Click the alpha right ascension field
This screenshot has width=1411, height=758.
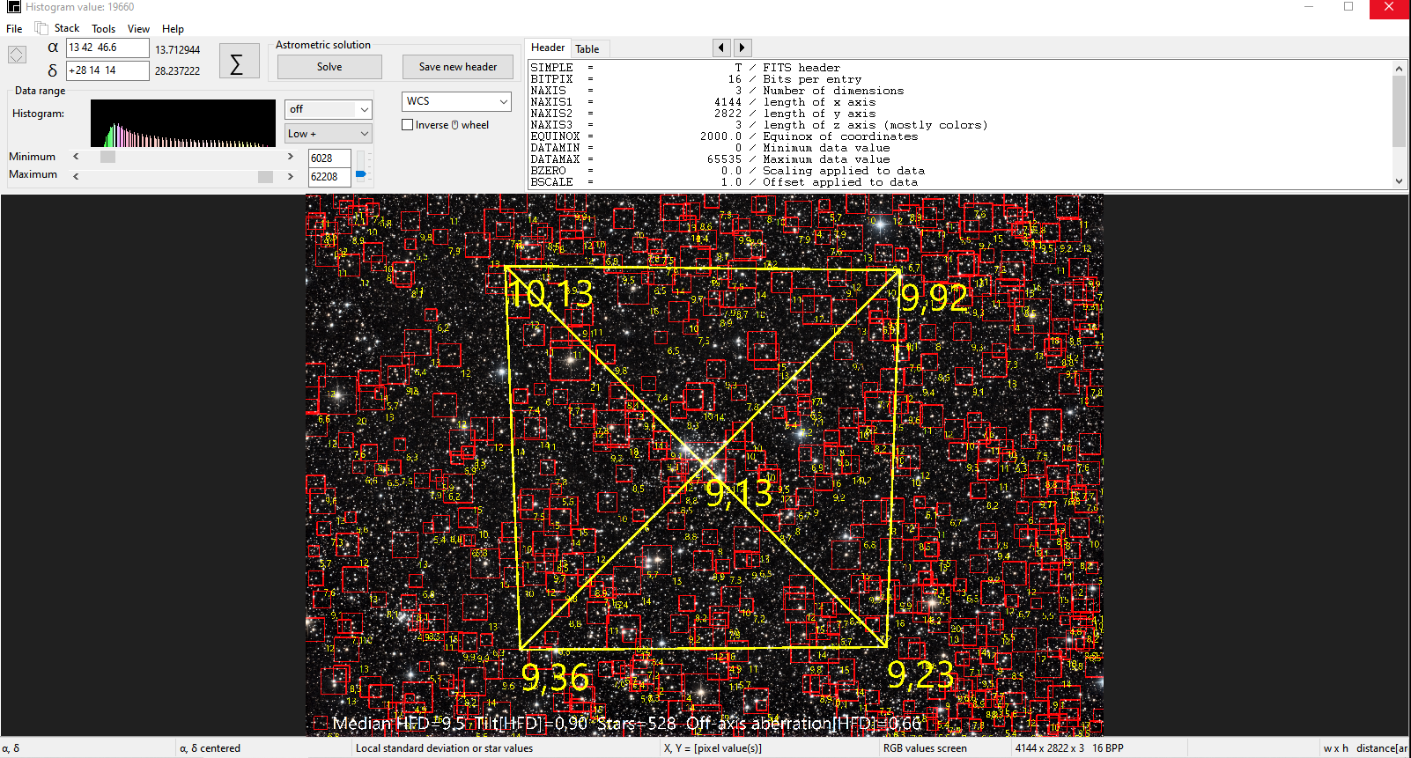[107, 48]
